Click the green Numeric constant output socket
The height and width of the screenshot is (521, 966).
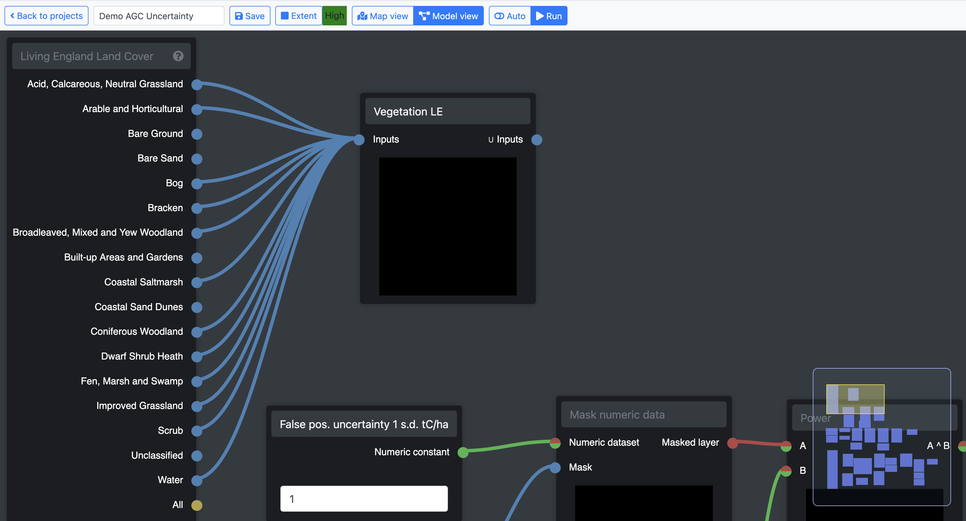pos(463,452)
